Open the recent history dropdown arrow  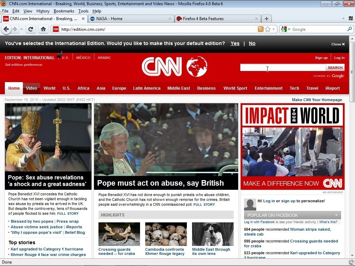point(21,29)
